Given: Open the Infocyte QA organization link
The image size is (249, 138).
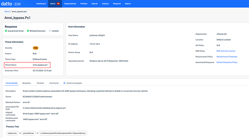Looking at the screenshot, I should click(x=221, y=34).
